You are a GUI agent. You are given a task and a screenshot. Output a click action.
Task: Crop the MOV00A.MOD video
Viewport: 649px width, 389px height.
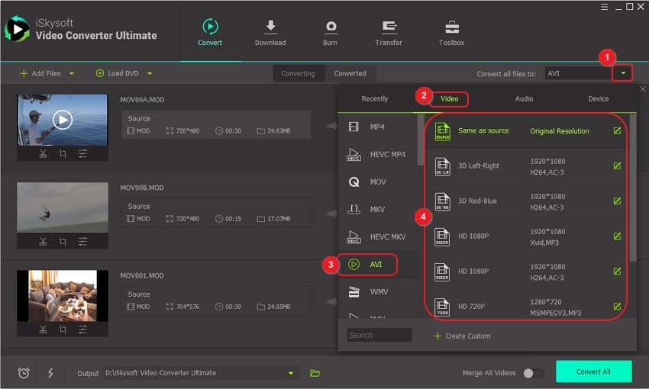click(63, 154)
